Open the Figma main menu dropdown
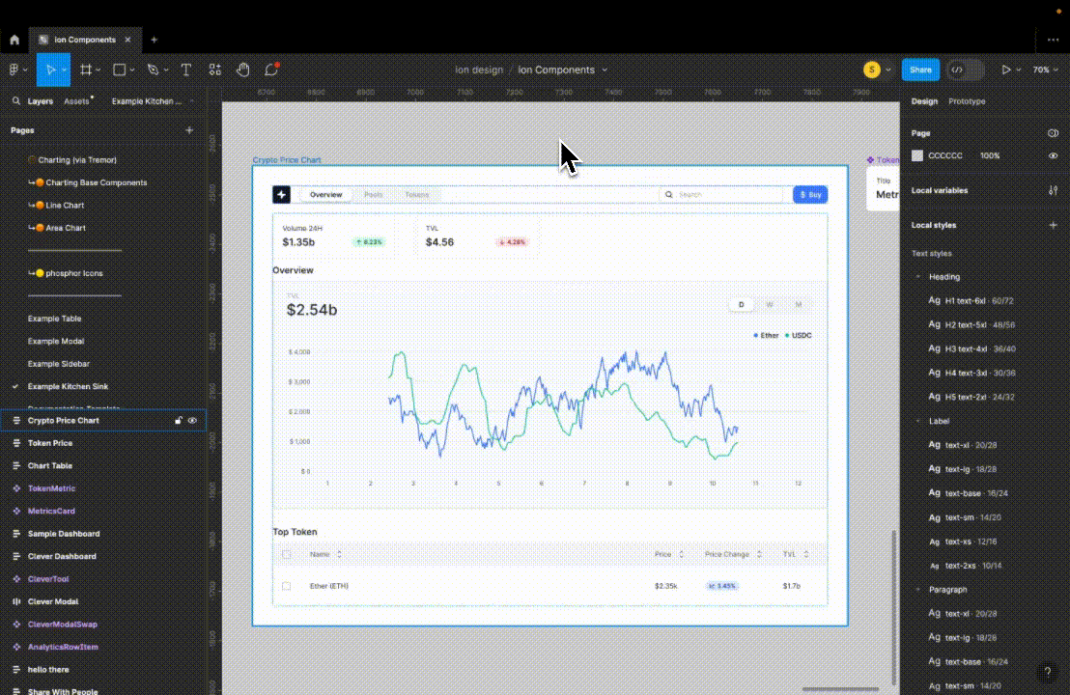1070x695 pixels. pos(16,69)
